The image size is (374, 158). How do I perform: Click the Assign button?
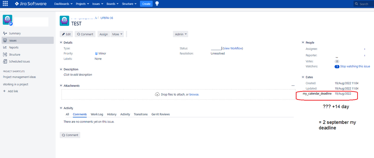104,34
